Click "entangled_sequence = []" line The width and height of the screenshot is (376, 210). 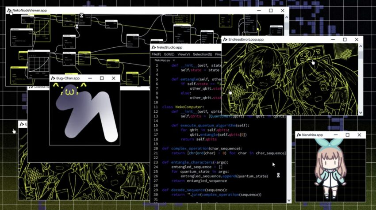197,167
